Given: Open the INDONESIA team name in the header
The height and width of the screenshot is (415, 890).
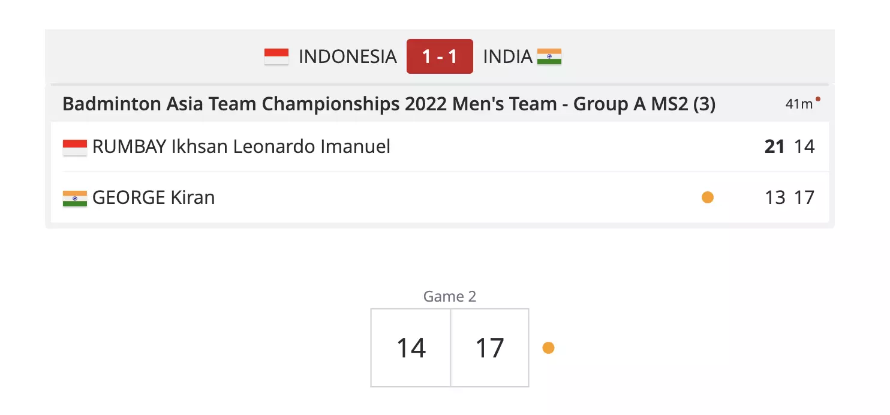Looking at the screenshot, I should coord(347,56).
